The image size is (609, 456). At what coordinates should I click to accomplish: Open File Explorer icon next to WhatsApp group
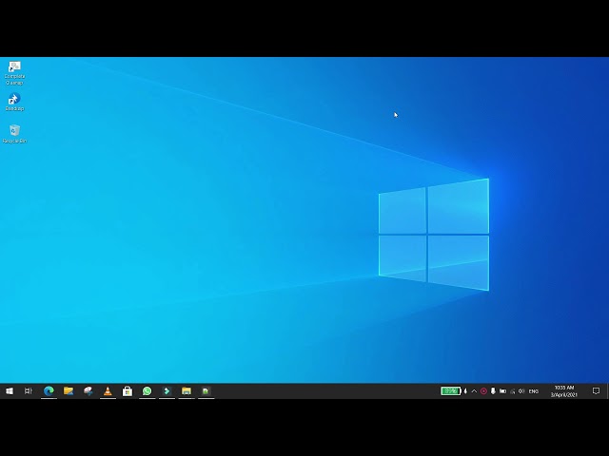187,390
